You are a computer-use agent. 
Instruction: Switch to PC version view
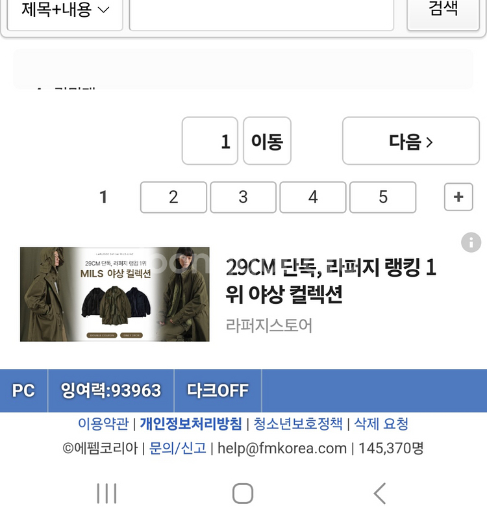tap(23, 390)
